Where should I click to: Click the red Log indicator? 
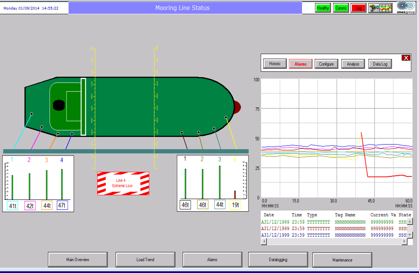(358, 8)
